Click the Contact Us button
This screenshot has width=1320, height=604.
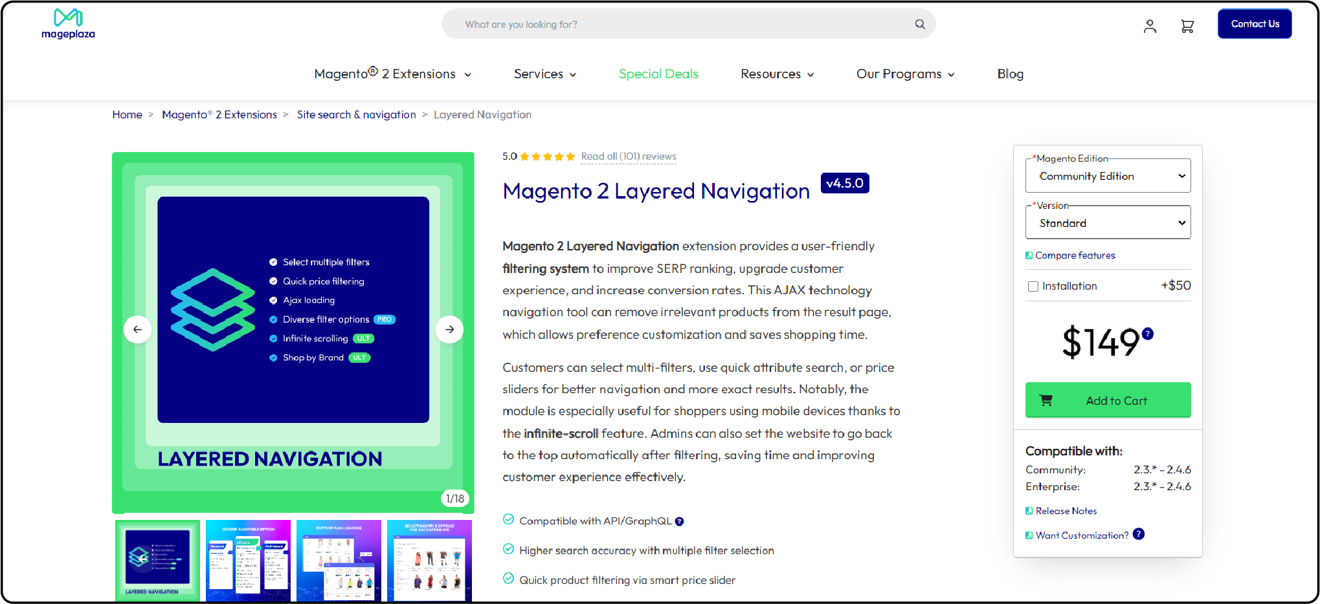1255,24
